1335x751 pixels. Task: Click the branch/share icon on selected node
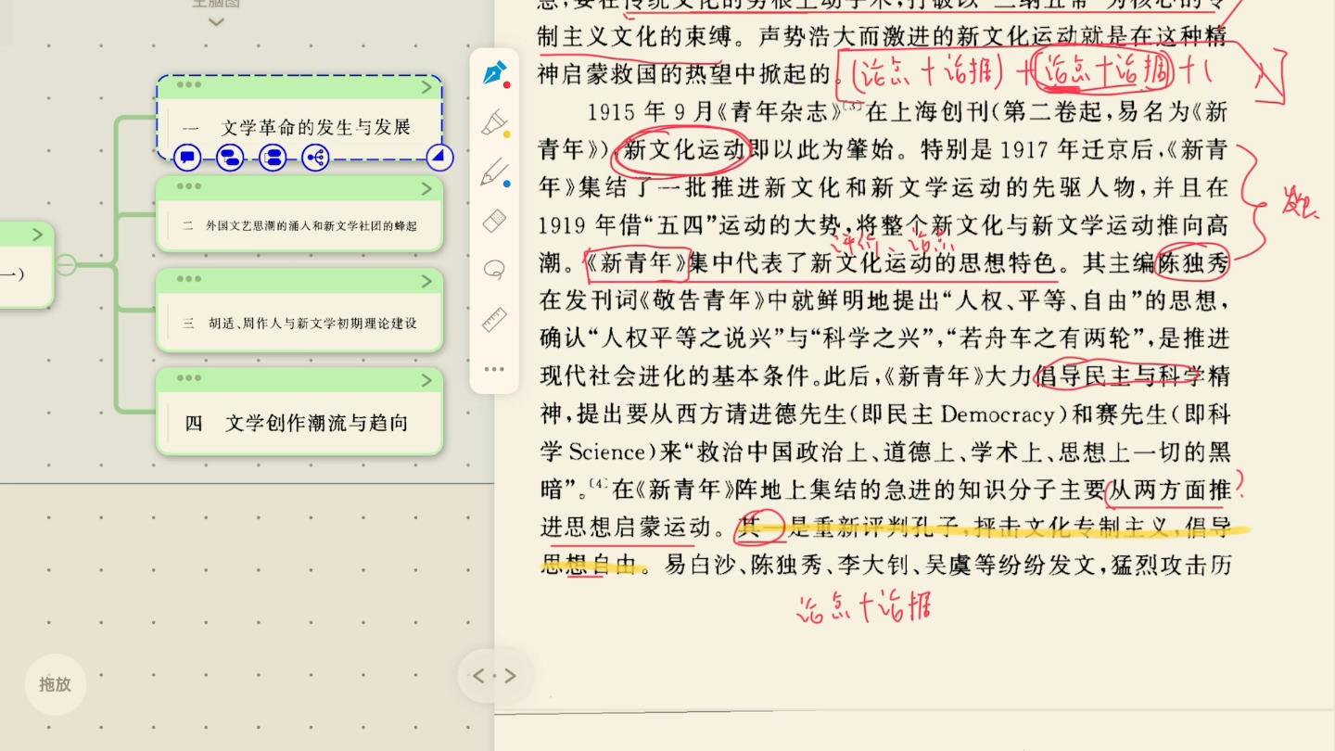pos(315,158)
